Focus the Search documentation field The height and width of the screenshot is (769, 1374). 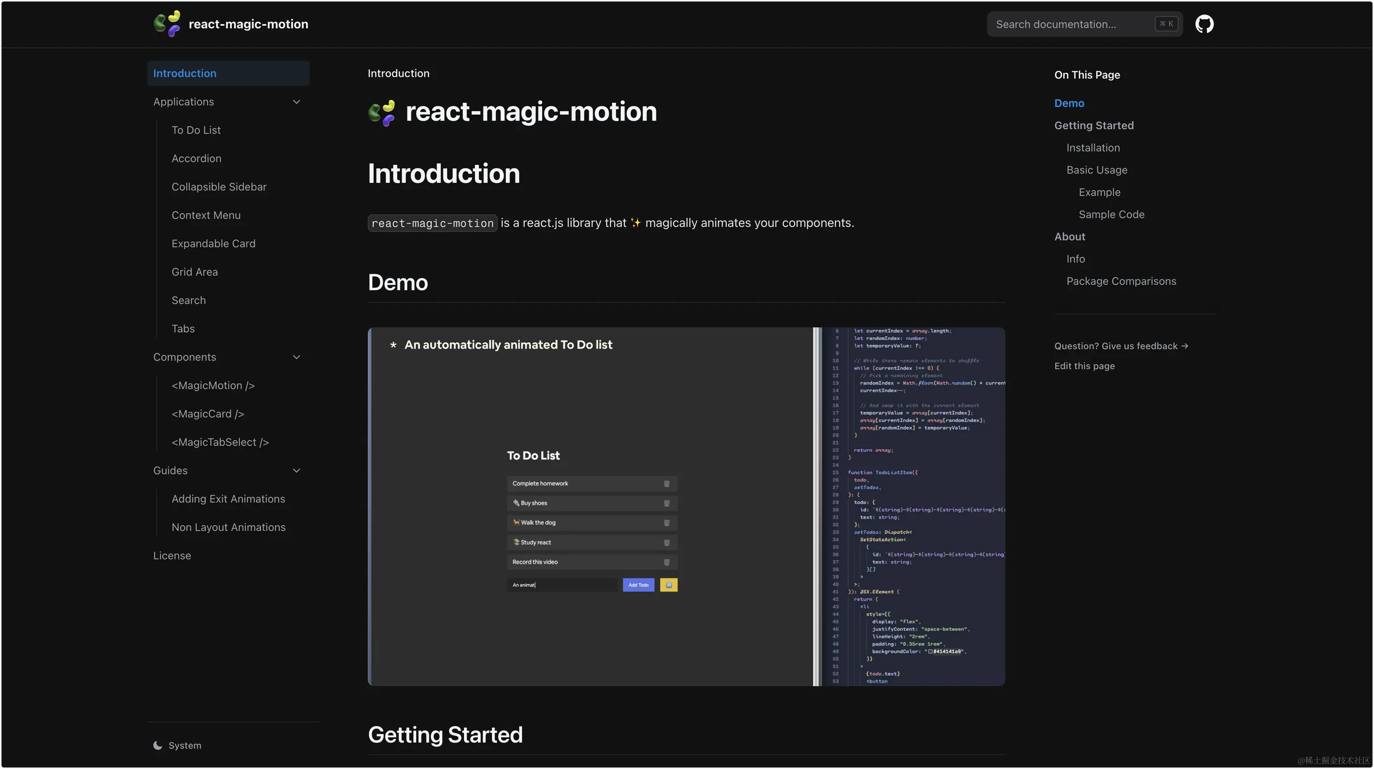click(1084, 24)
